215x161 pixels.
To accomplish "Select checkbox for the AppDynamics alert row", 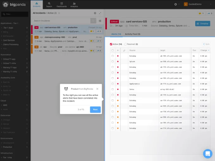I will tap(113, 84).
